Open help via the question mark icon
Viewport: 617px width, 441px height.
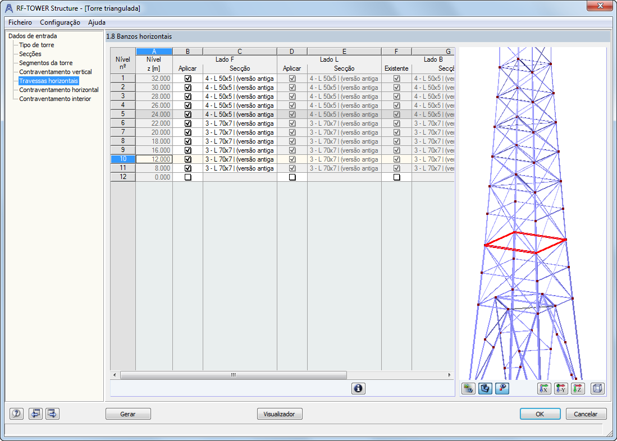16,414
